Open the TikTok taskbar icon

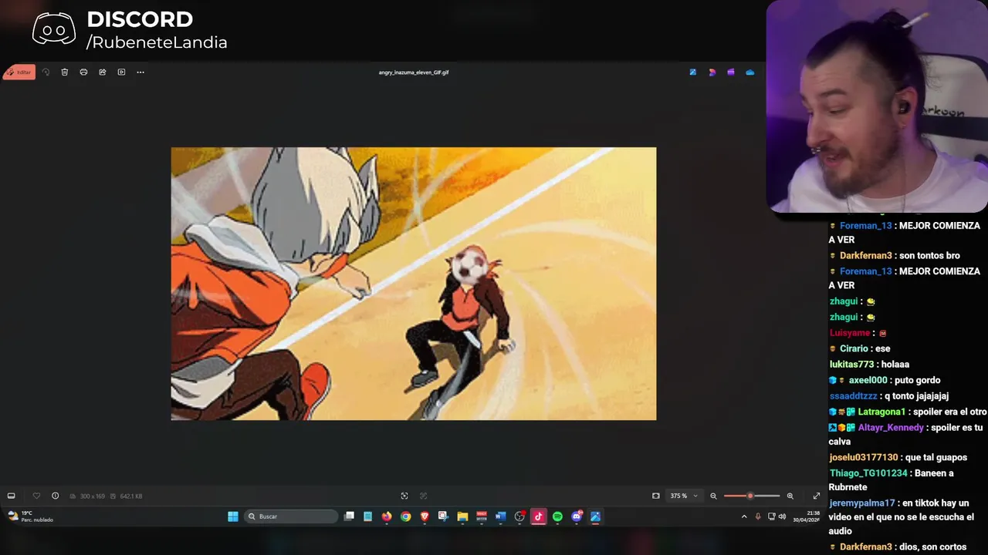pyautogui.click(x=538, y=516)
